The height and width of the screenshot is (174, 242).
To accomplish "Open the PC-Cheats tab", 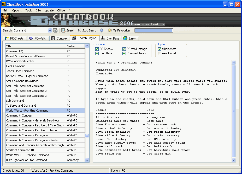I will point(14,38).
